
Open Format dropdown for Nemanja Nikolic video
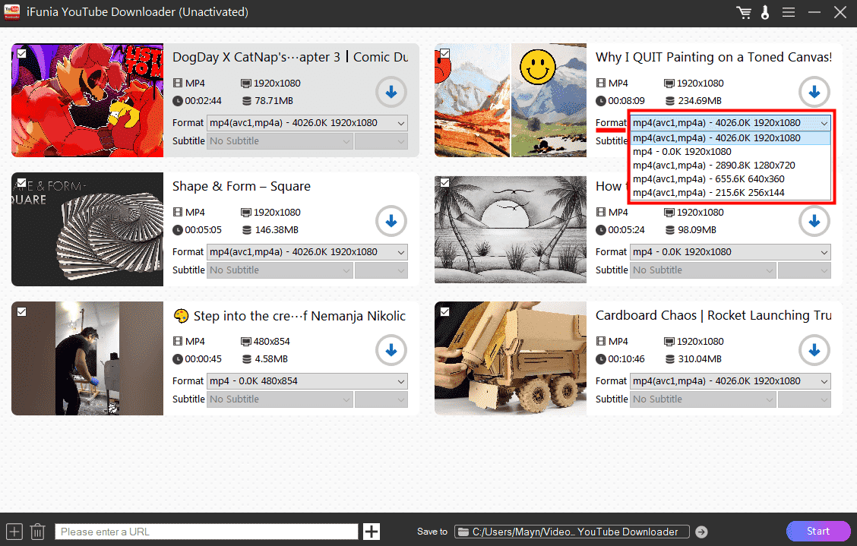click(x=307, y=381)
